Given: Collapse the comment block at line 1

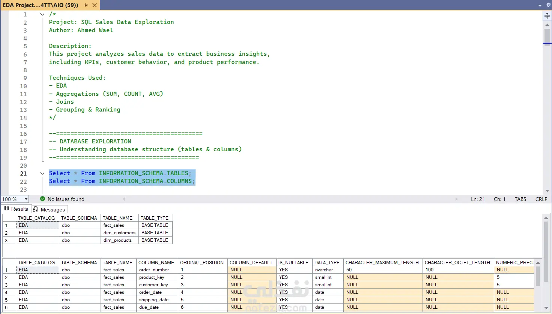Looking at the screenshot, I should (42, 14).
